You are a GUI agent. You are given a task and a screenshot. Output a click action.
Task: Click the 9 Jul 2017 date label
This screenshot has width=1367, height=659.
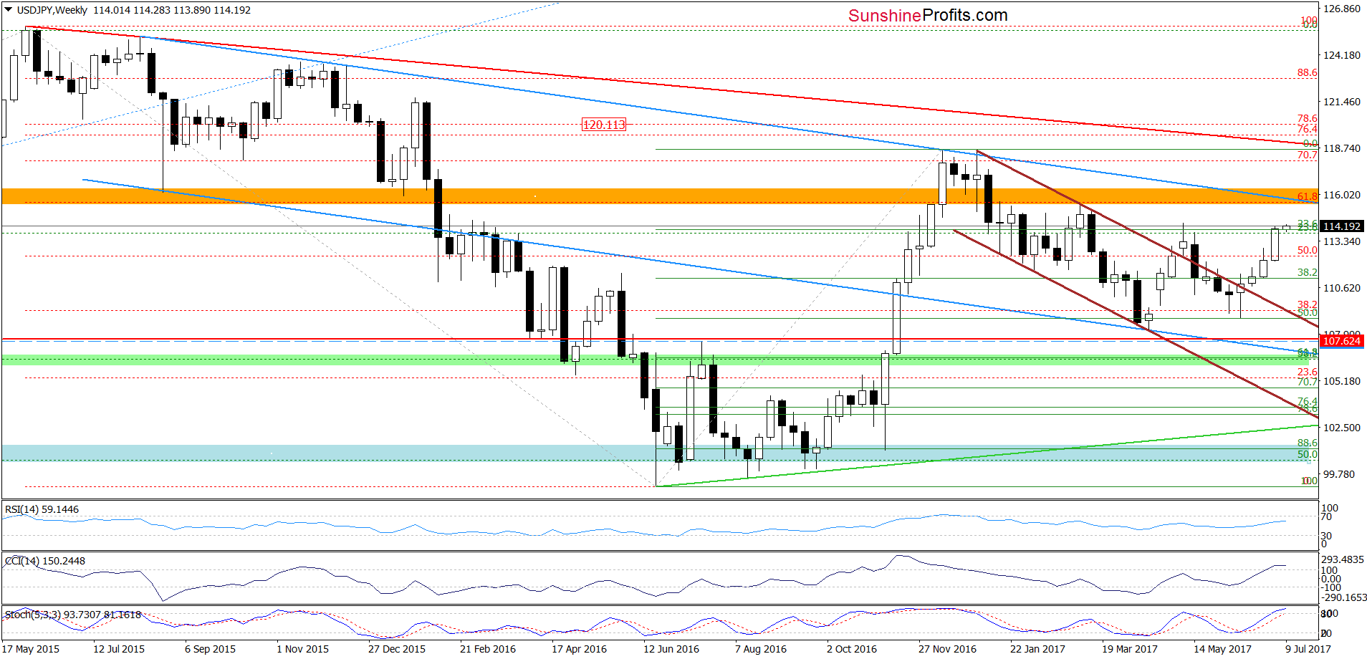pyautogui.click(x=1308, y=649)
